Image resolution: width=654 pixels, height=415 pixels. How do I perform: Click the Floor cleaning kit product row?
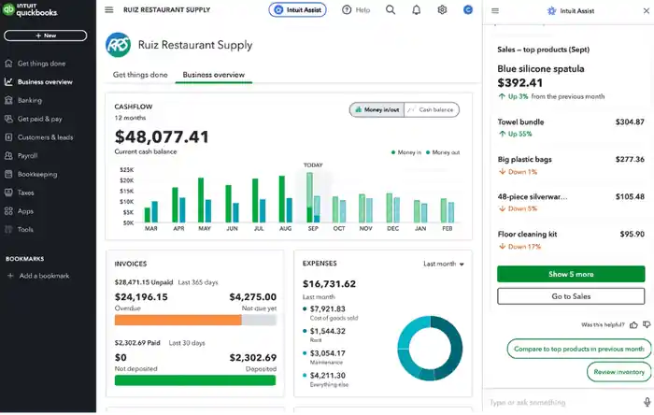coord(571,240)
